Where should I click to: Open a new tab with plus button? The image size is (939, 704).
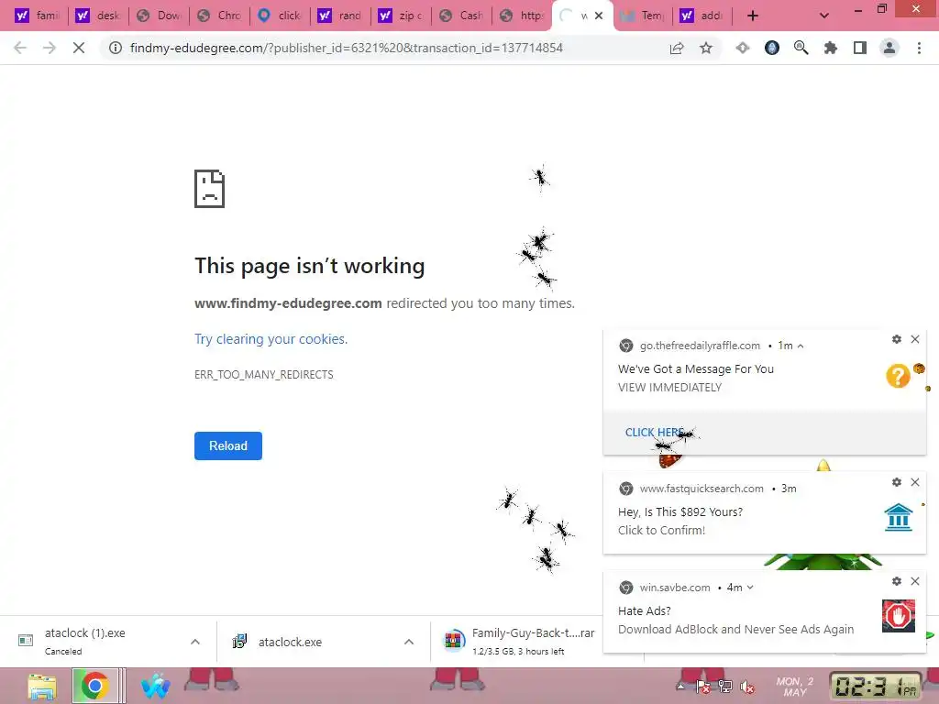[753, 16]
